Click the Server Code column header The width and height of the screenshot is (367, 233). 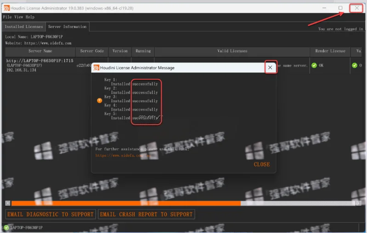coord(92,51)
